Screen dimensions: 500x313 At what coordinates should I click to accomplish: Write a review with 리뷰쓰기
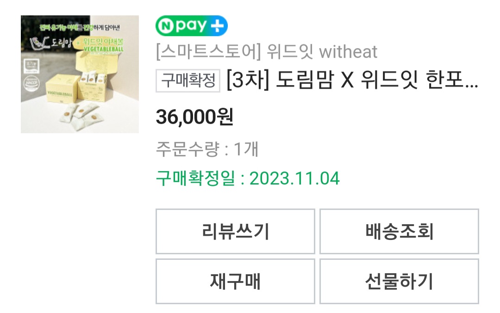coord(235,231)
